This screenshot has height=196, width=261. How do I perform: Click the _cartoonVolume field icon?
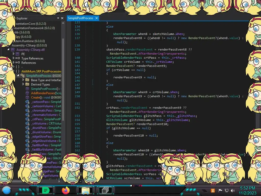tap(28, 106)
